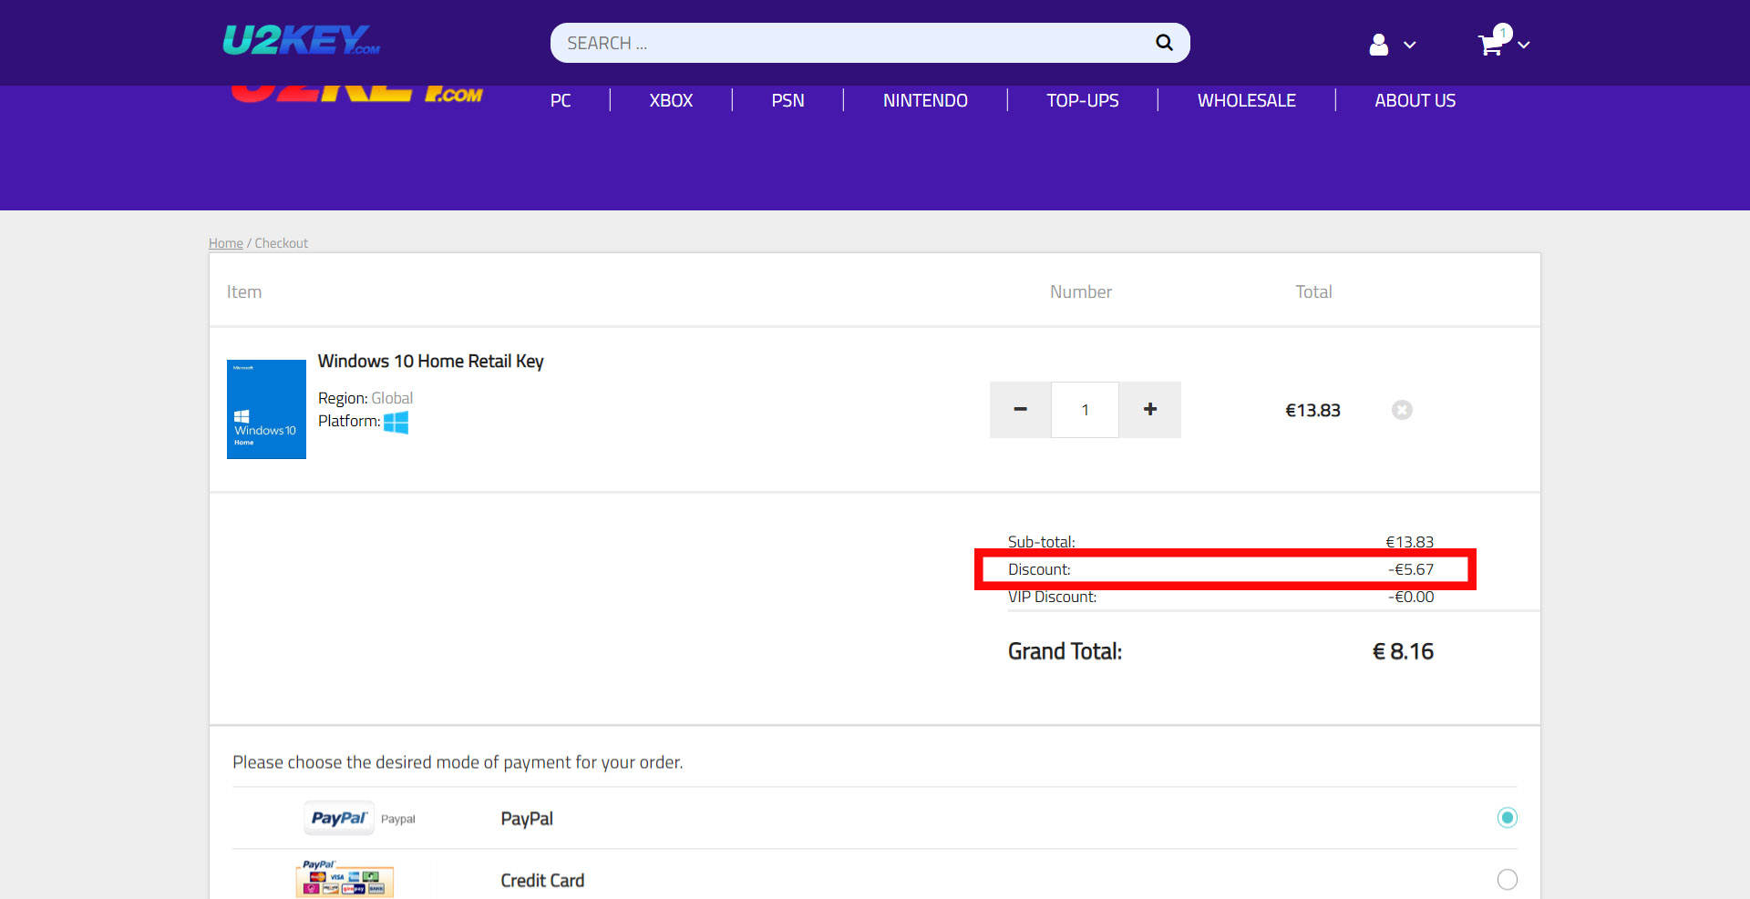1750x899 pixels.
Task: Click the item total price €13.83
Action: 1312,411
